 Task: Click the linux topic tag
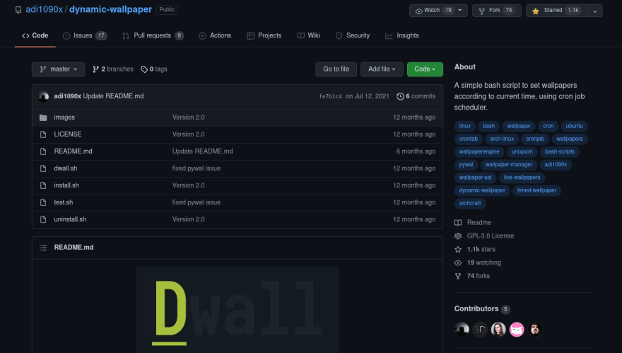(464, 126)
